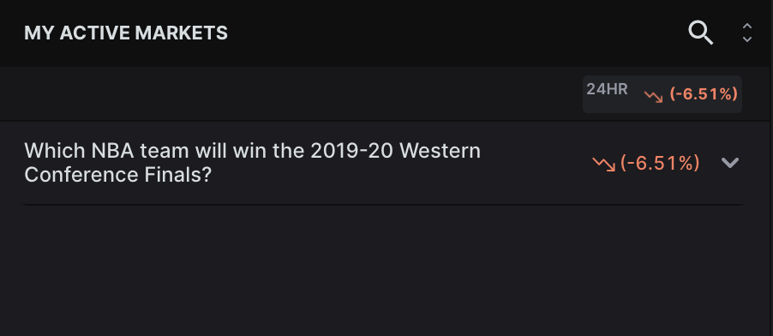Select the -6.51% value in 24HR pill
Image resolution: width=773 pixels, height=336 pixels.
coord(704,93)
